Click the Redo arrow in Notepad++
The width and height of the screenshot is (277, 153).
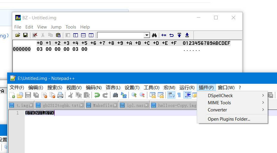click(x=105, y=95)
